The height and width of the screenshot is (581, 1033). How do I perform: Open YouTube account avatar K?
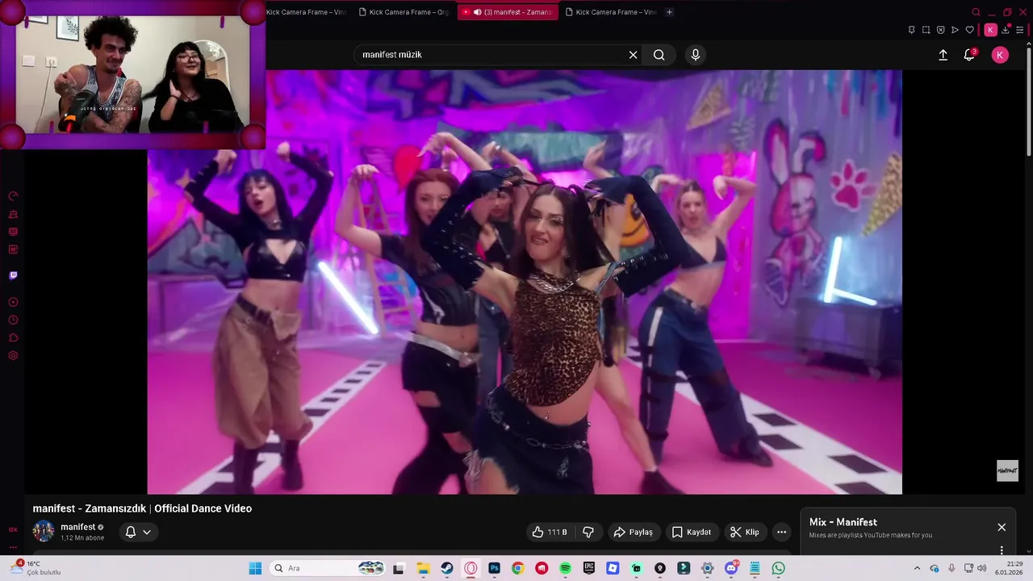coord(1000,55)
